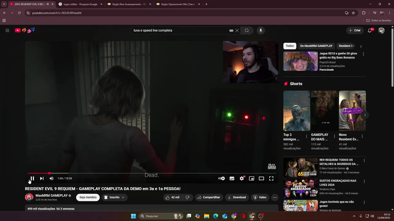
Task: Toggle autoplay switch in player
Action: click(221, 178)
